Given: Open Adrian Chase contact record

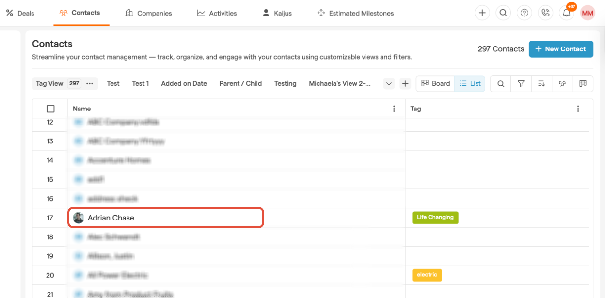Looking at the screenshot, I should pos(111,218).
